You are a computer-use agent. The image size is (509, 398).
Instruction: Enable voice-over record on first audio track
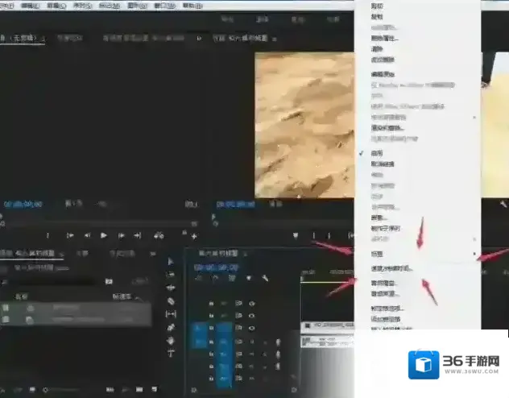pyautogui.click(x=278, y=342)
